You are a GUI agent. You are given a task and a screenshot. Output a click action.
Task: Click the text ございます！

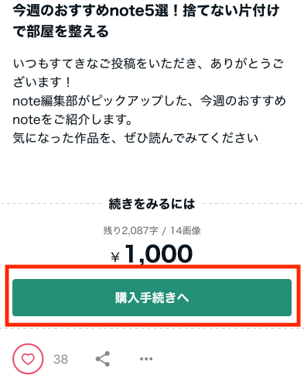pos(43,82)
